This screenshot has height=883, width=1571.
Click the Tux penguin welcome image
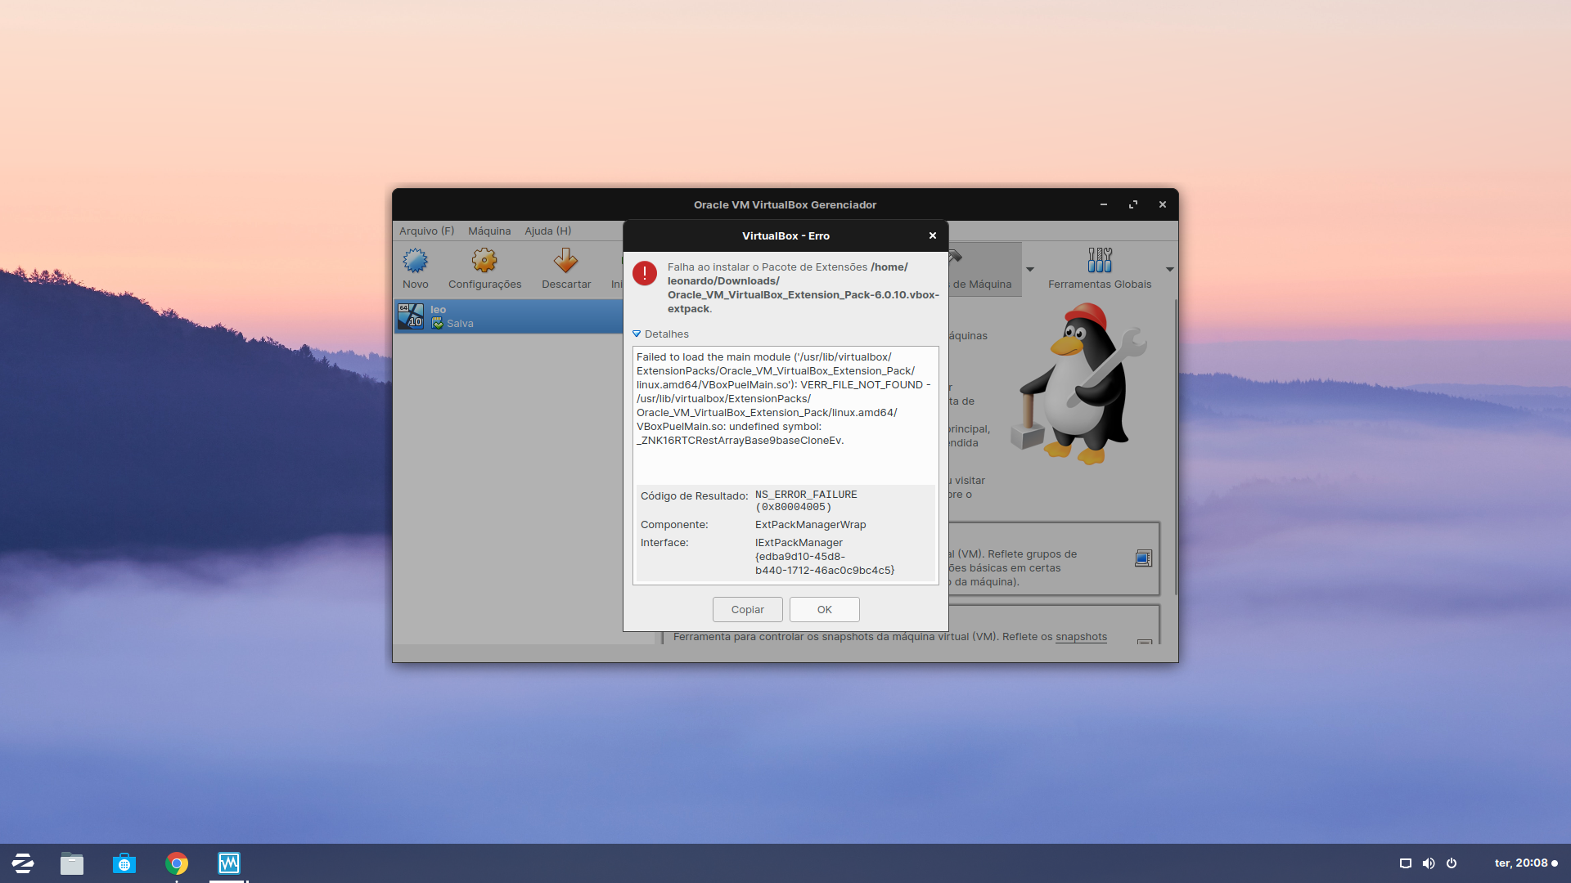pyautogui.click(x=1078, y=384)
